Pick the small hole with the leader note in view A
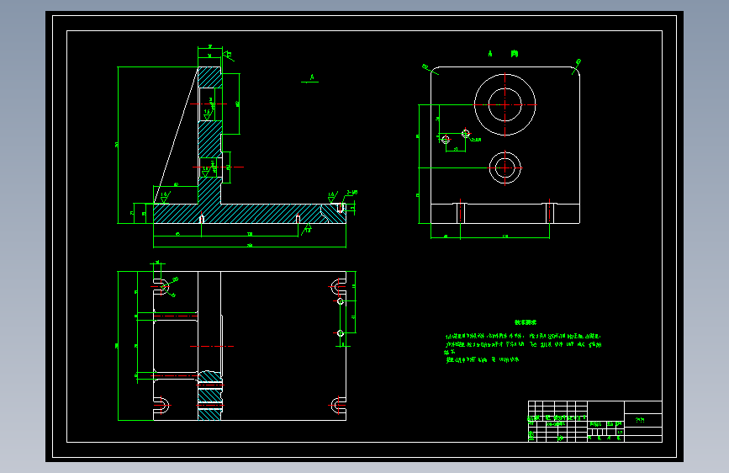The height and width of the screenshot is (473, 729). [466, 134]
